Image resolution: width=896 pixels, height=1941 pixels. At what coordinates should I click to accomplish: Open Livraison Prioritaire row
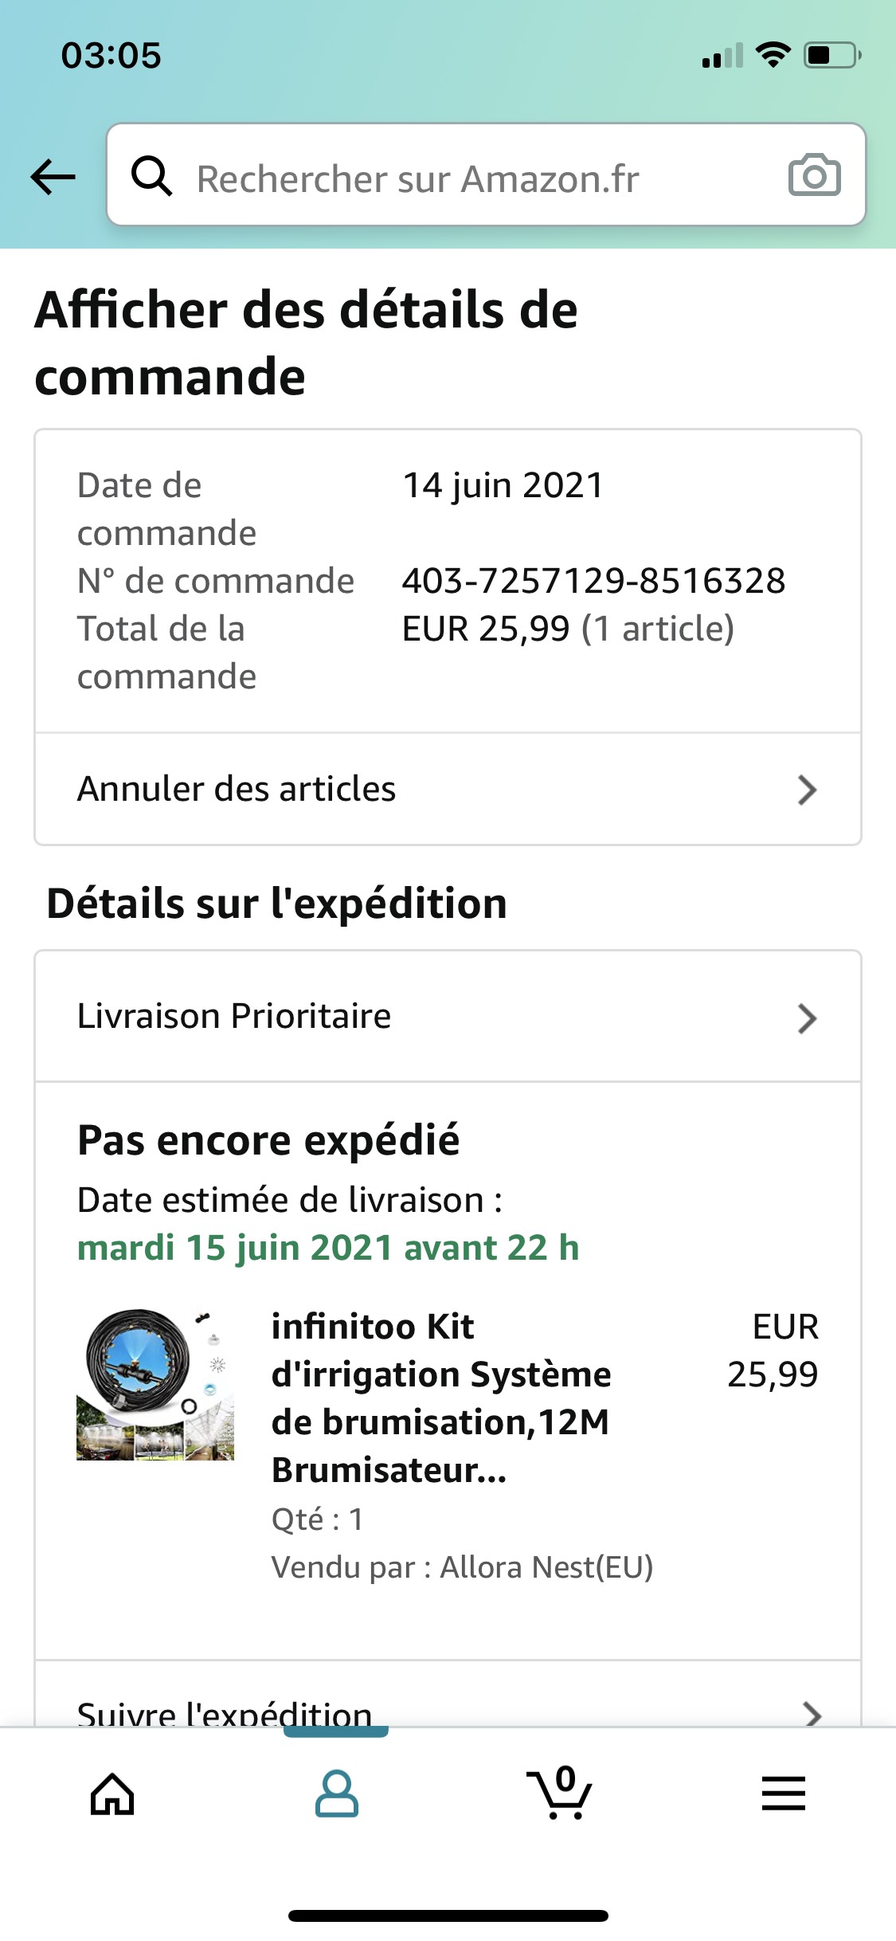234,1016
